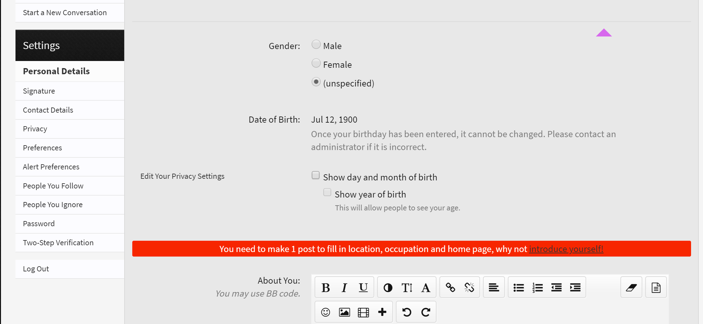The image size is (703, 324).
Task: Open the text alignment tool
Action: pyautogui.click(x=494, y=287)
